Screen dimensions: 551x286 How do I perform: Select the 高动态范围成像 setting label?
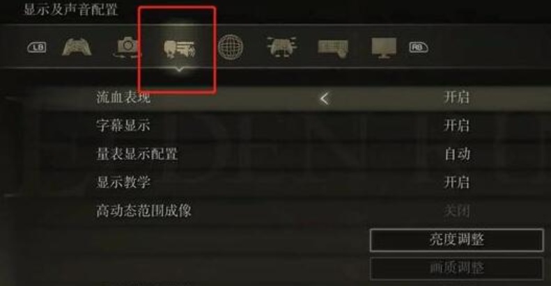click(143, 211)
